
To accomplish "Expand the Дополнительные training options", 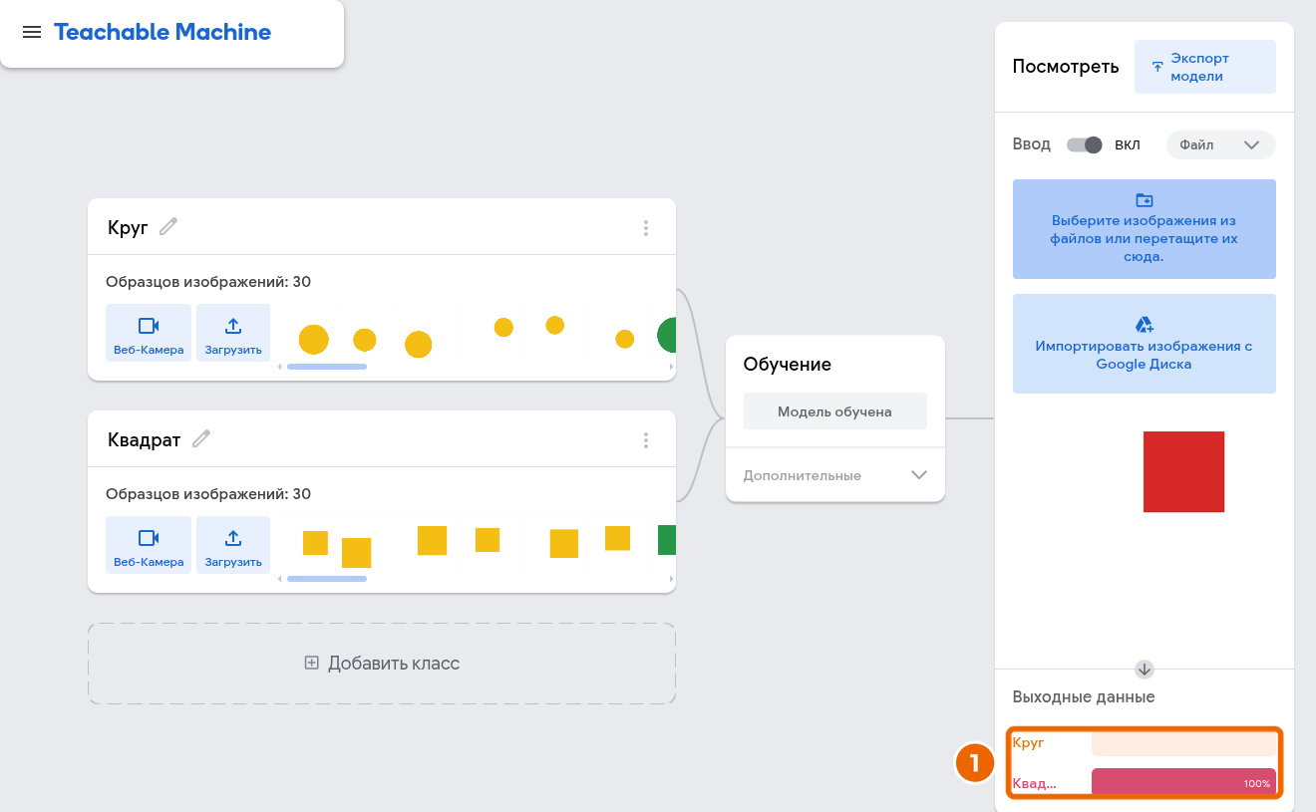I will 834,475.
